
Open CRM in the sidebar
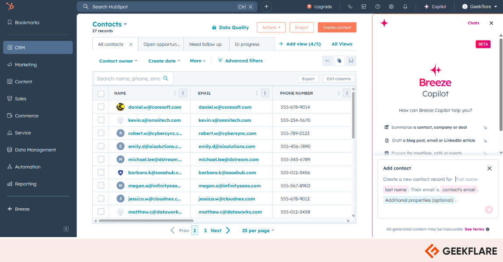(x=38, y=48)
